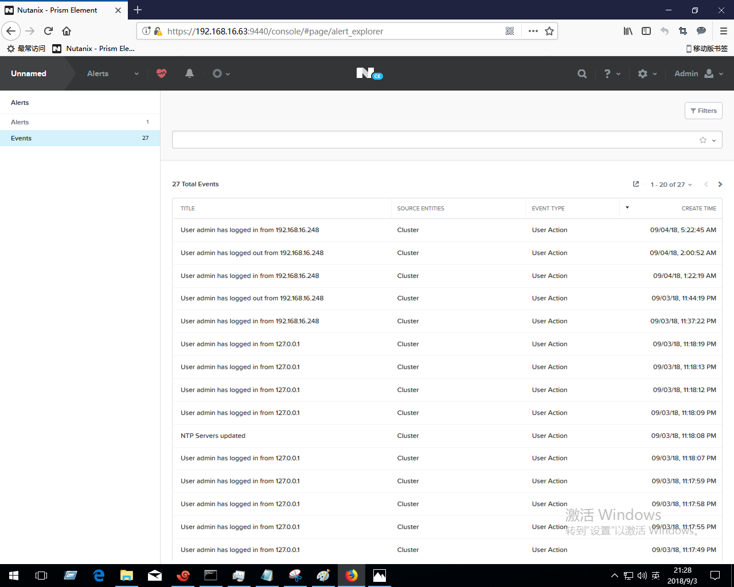Open the 移动版书签 mobile bookmarks
Viewport: 734px width, 587px height.
click(707, 49)
